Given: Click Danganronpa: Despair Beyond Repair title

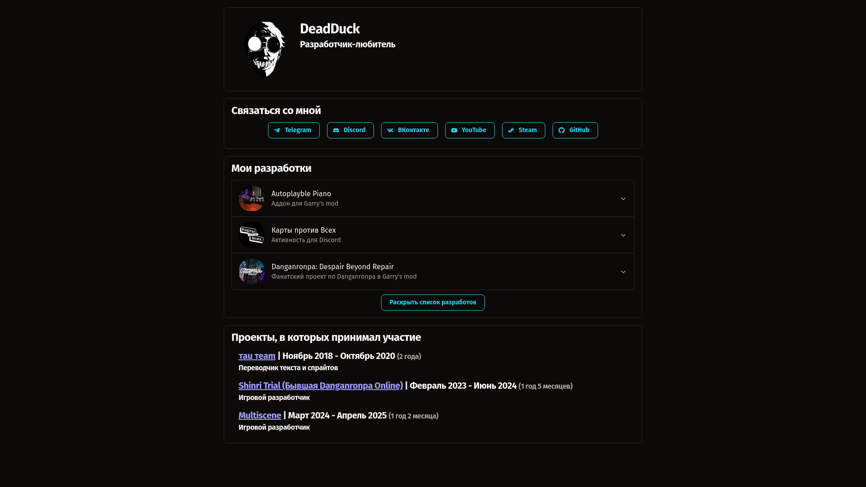Looking at the screenshot, I should pos(332,266).
